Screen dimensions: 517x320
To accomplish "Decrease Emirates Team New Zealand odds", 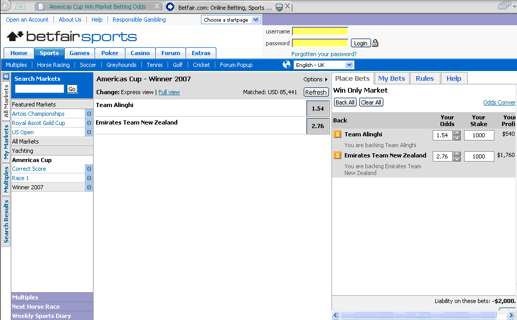I will click(x=457, y=159).
